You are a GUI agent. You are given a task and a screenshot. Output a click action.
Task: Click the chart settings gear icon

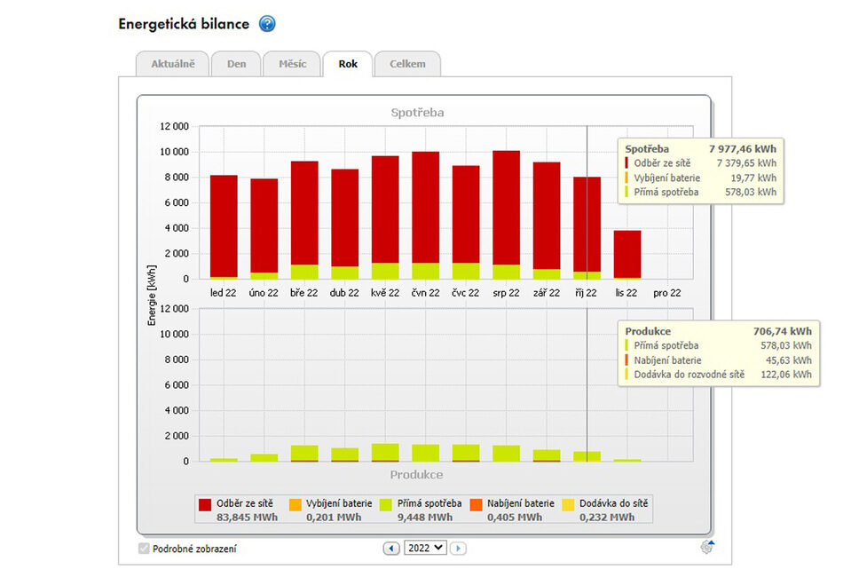click(x=706, y=547)
